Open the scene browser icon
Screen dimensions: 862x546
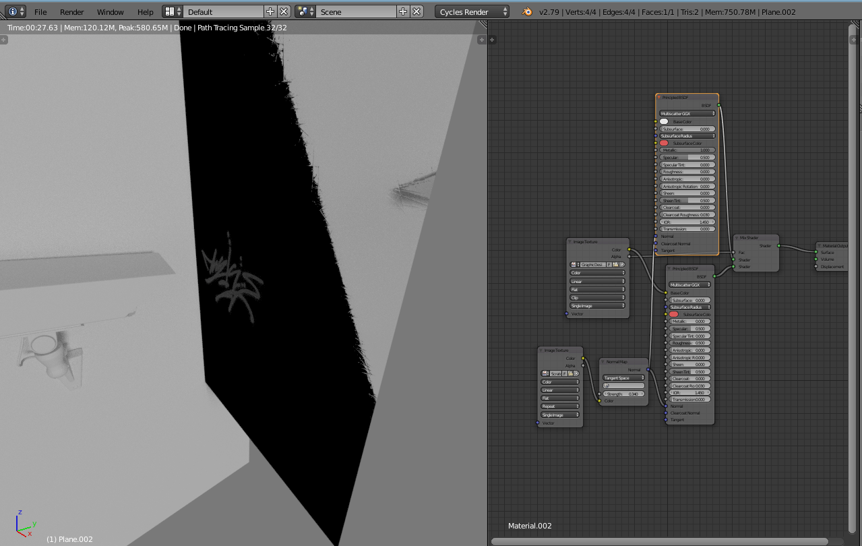303,11
